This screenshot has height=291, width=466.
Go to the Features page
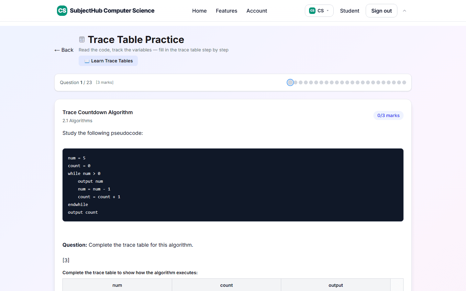pos(227,11)
